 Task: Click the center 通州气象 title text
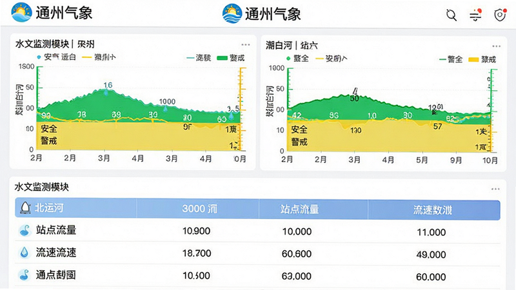273,14
